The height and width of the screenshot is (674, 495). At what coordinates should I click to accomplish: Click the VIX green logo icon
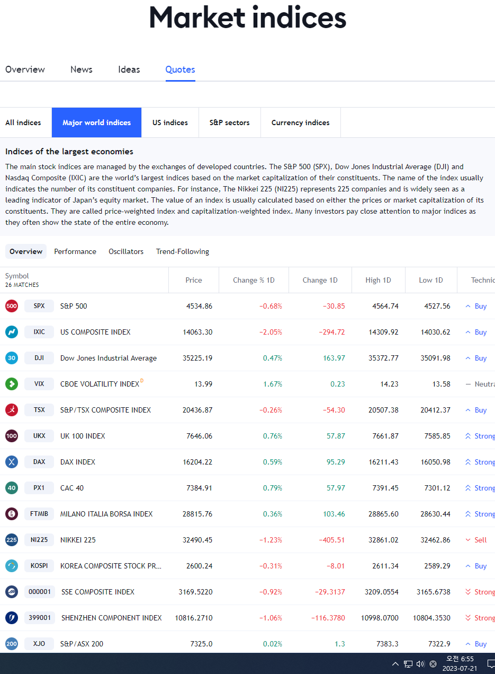tap(12, 384)
